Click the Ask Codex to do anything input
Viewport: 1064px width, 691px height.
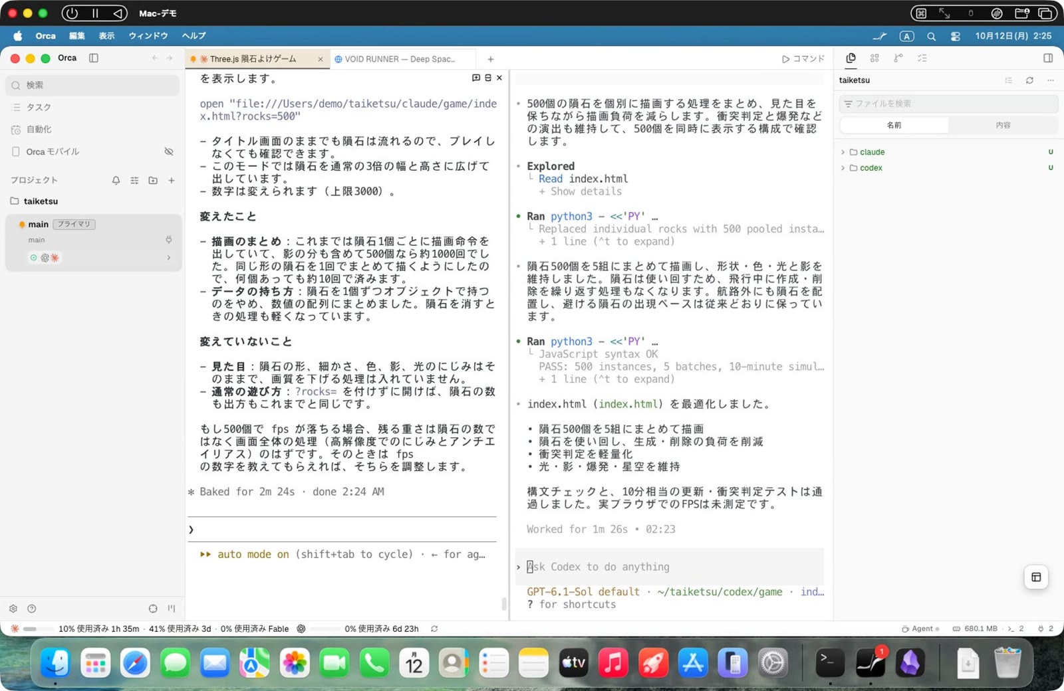(x=670, y=567)
